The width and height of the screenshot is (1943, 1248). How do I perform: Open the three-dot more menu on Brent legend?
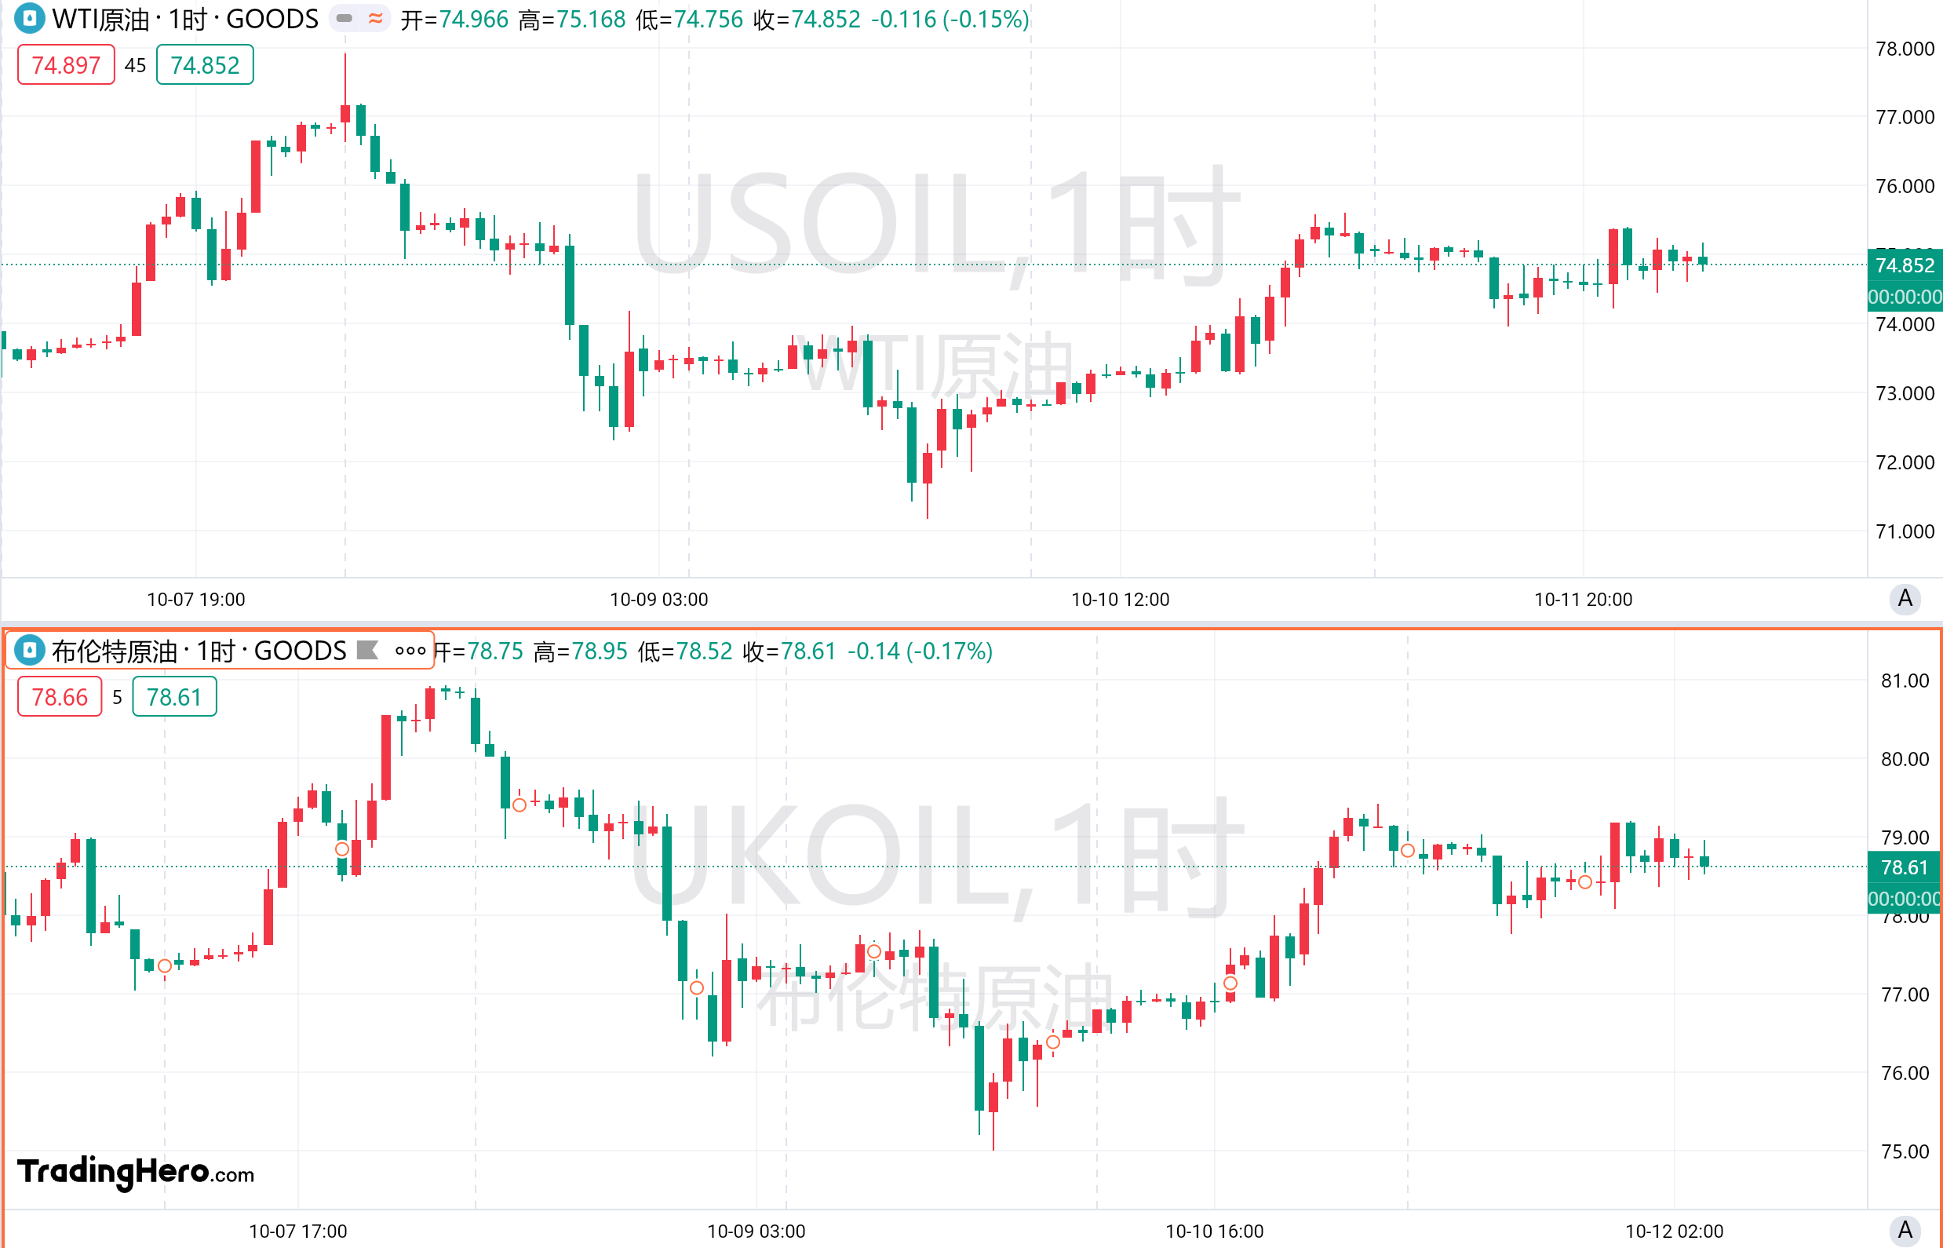[410, 650]
